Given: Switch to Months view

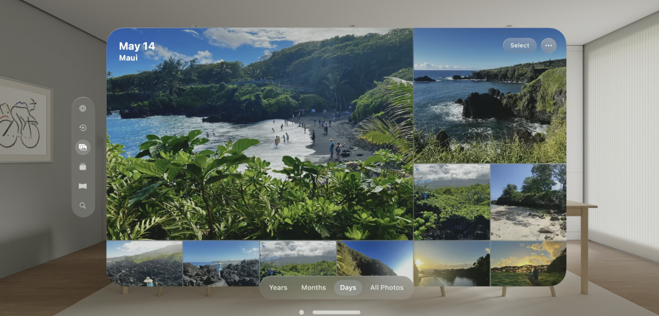Looking at the screenshot, I should (314, 287).
